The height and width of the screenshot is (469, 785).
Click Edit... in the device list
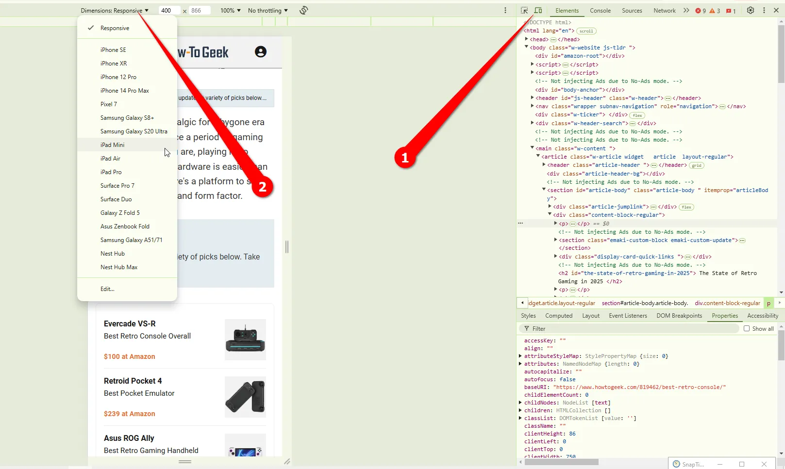coord(107,289)
